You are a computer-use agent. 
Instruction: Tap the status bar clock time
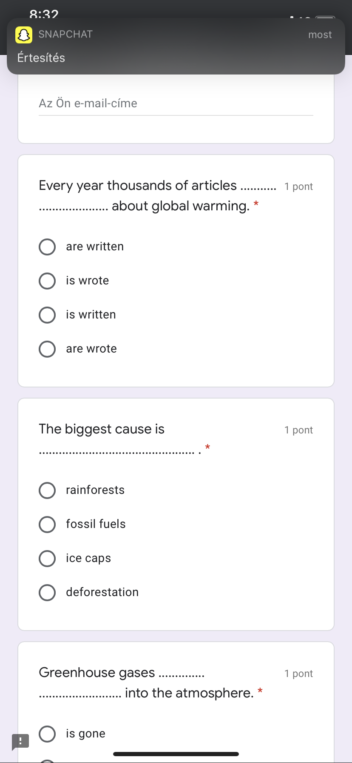44,14
